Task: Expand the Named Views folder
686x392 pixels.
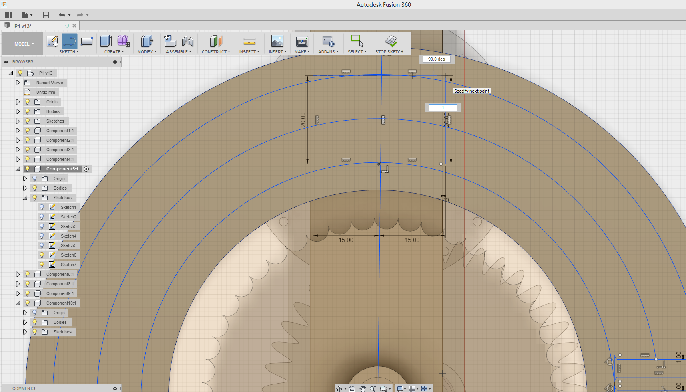Action: (18, 83)
